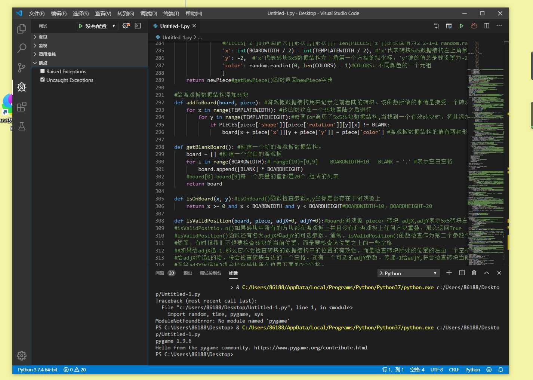Open the Search view in activity bar
This screenshot has height=380, width=533.
[22, 48]
